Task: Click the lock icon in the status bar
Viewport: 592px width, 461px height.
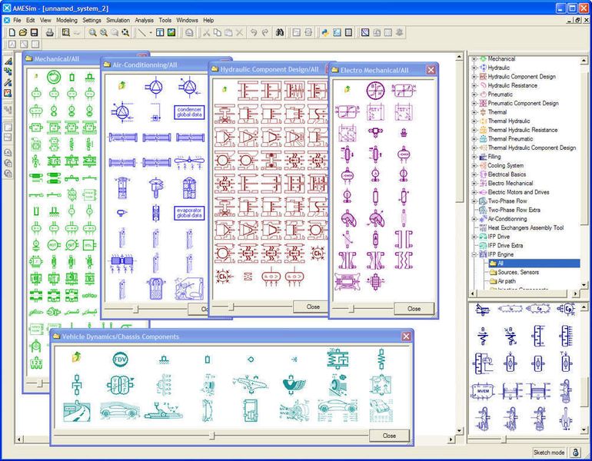Action: click(x=576, y=453)
